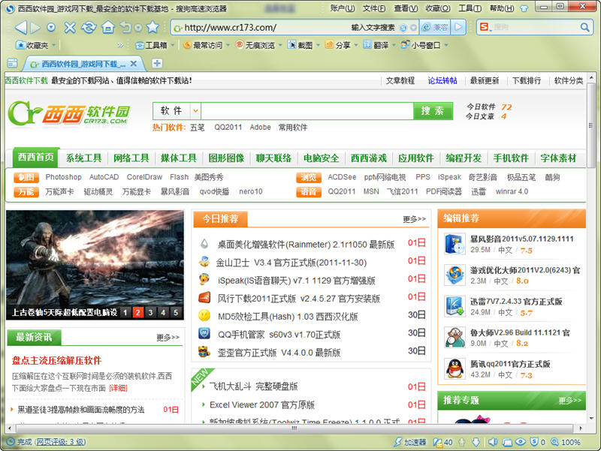Open the 论坛转帖 link
The height and width of the screenshot is (451, 601).
(x=442, y=80)
